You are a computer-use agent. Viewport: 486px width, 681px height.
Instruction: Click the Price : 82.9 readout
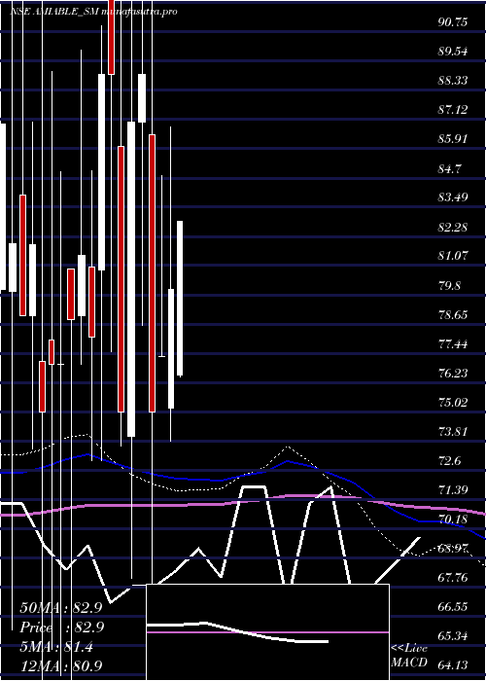[x=61, y=627]
